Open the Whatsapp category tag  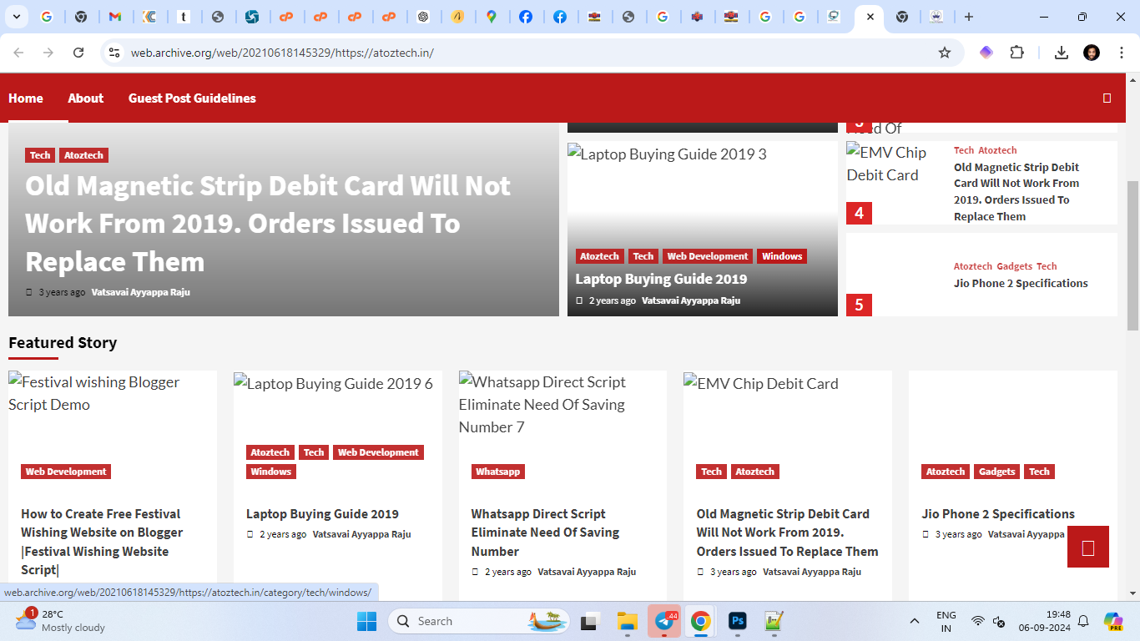point(498,472)
